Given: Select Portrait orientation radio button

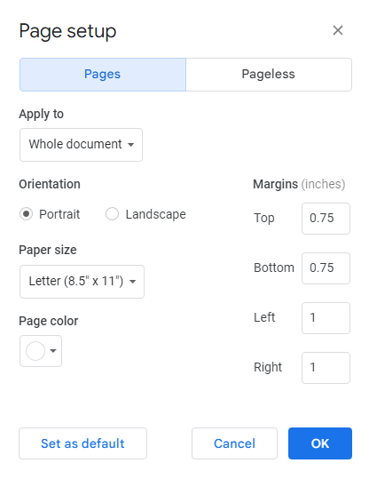Looking at the screenshot, I should point(27,214).
